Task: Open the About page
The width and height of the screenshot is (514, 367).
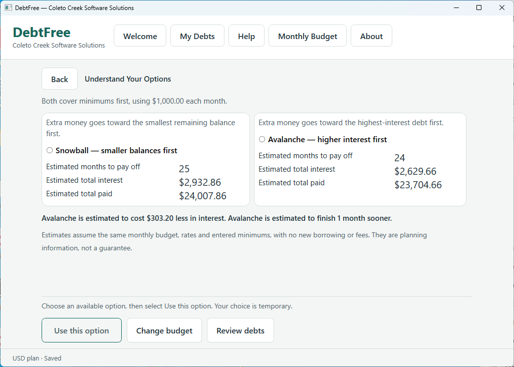Action: 371,36
